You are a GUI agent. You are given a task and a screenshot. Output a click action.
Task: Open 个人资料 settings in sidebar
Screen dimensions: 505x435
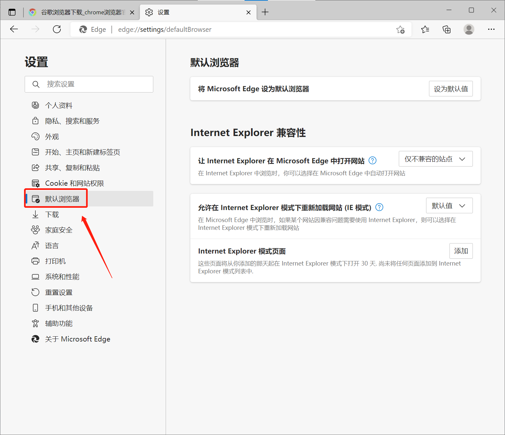tap(59, 105)
